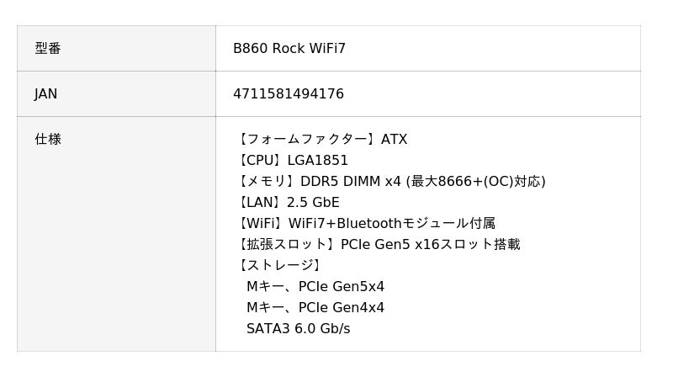Click the ストレージ heading line
Viewport: 673px width, 377px height.
tap(279, 266)
